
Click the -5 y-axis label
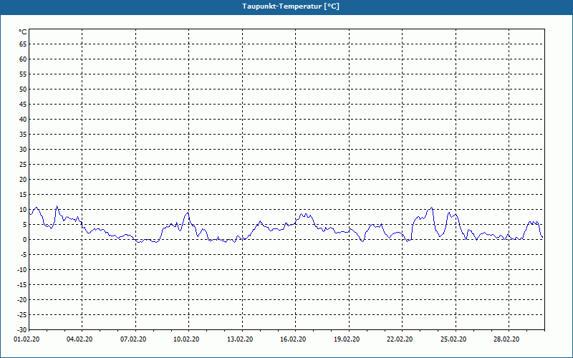coord(24,255)
